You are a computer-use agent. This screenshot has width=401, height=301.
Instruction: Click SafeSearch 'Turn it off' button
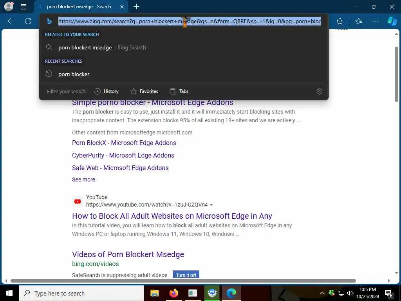(186, 275)
